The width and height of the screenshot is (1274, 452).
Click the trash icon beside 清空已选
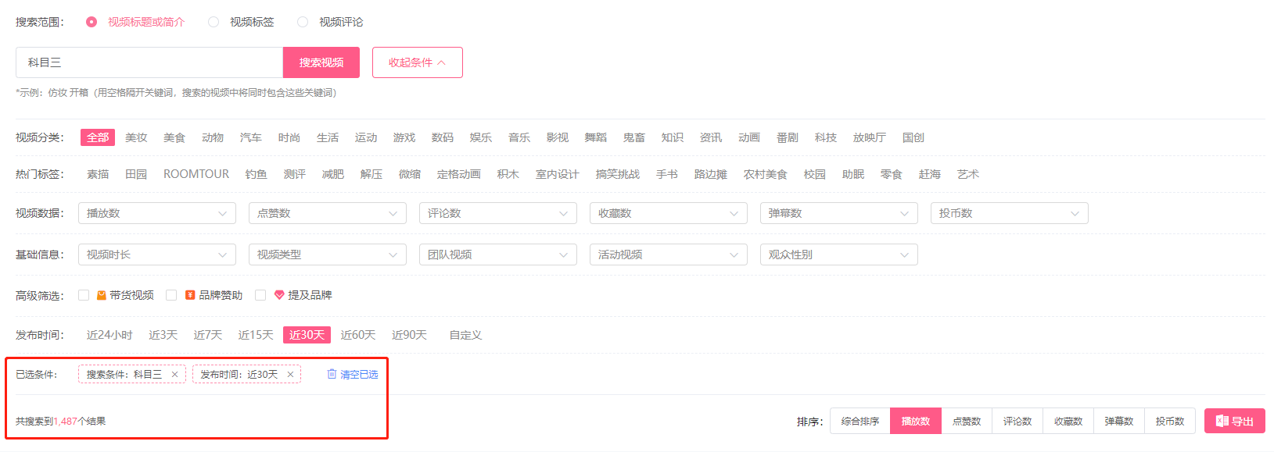tap(332, 374)
